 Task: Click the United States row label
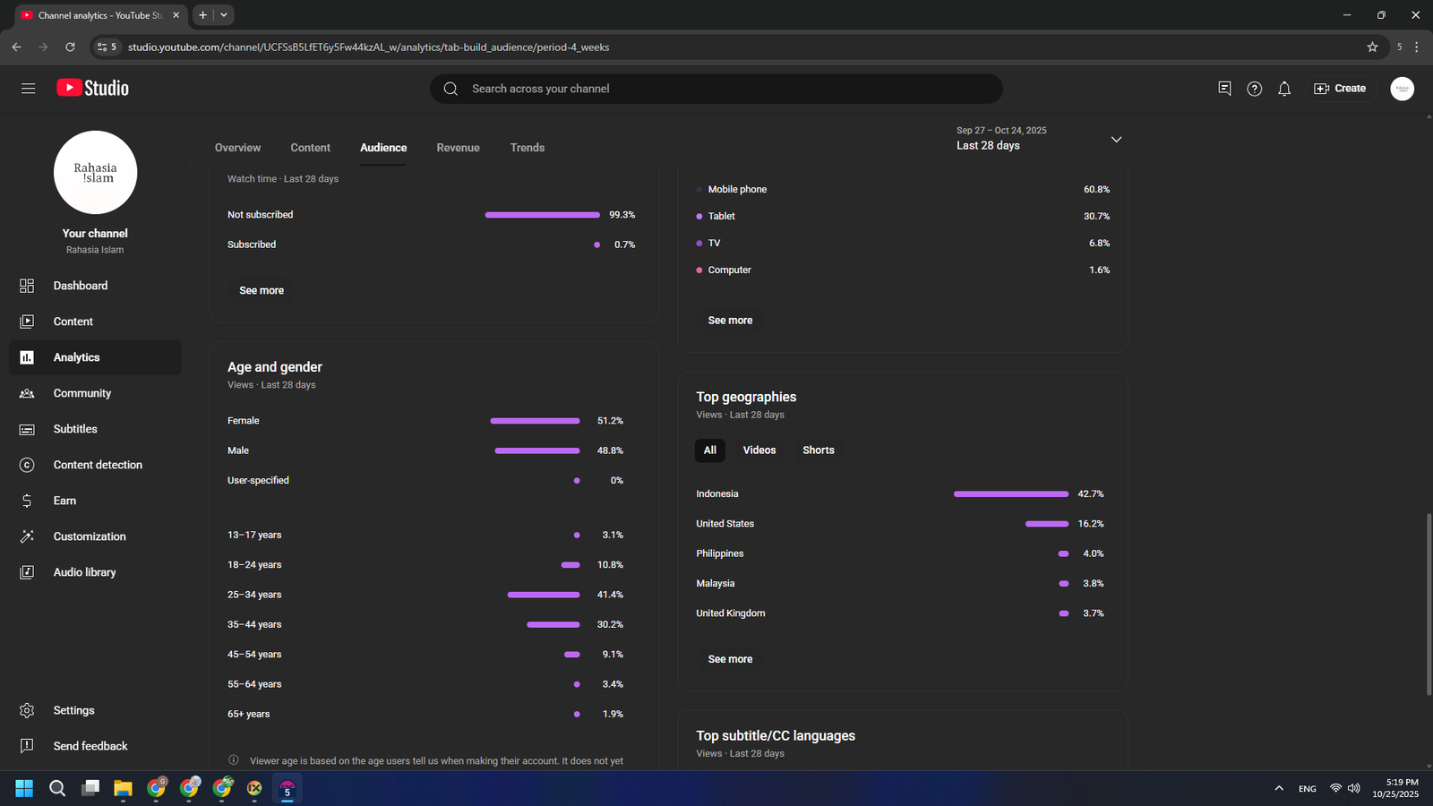point(725,524)
